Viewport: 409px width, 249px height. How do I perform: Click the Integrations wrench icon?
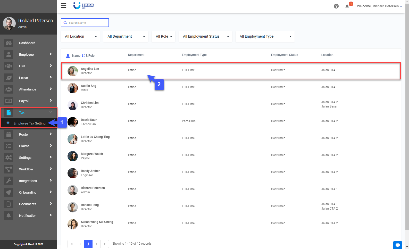(x=9, y=181)
